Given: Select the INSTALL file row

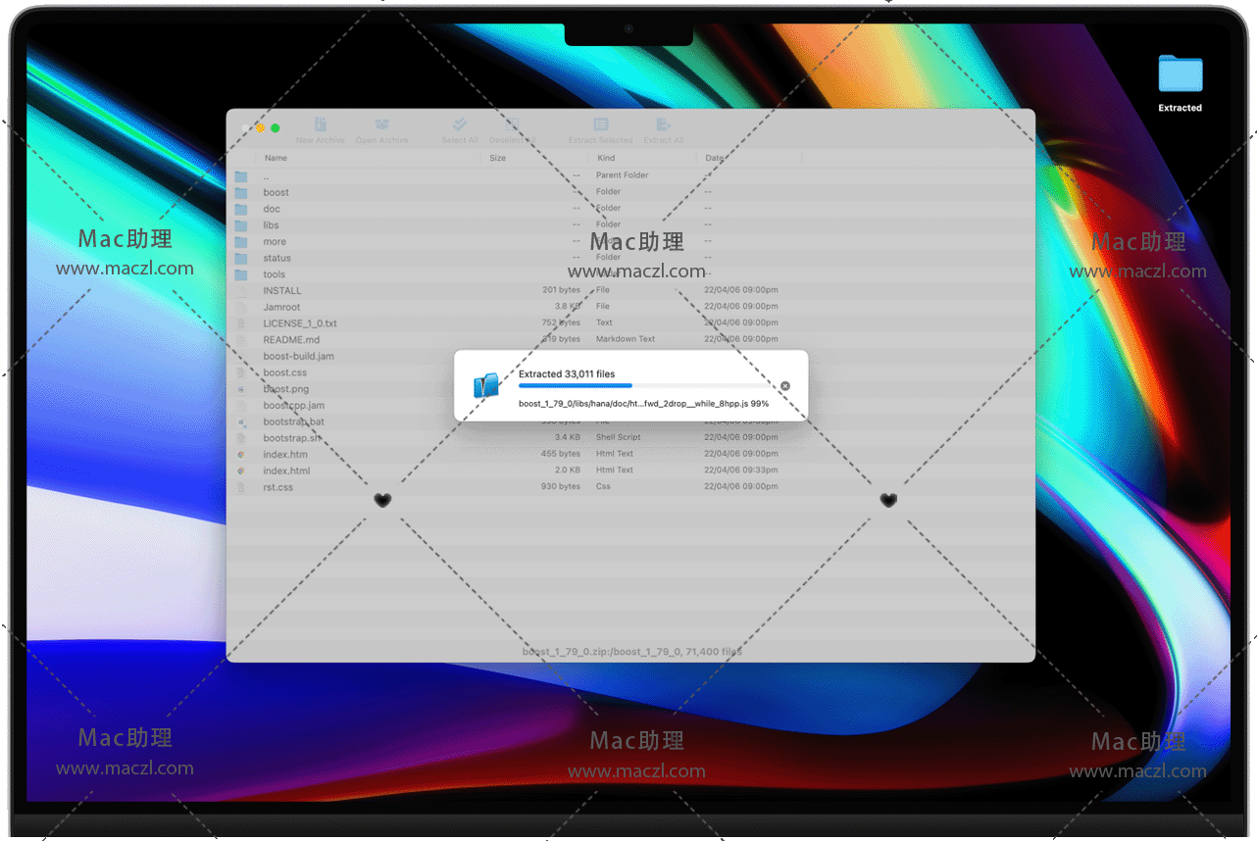Looking at the screenshot, I should 282,291.
